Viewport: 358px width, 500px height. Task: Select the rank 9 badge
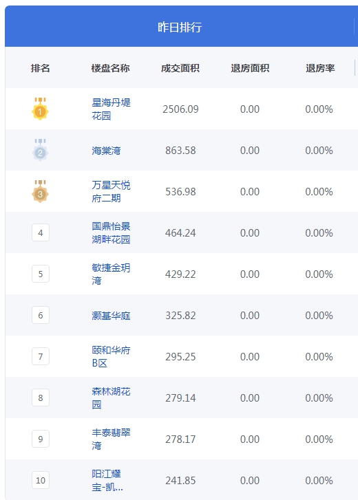tap(41, 439)
